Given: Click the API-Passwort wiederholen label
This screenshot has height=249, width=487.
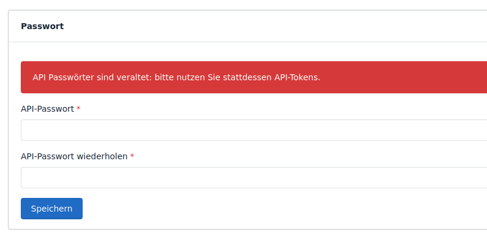Looking at the screenshot, I should [x=74, y=156].
